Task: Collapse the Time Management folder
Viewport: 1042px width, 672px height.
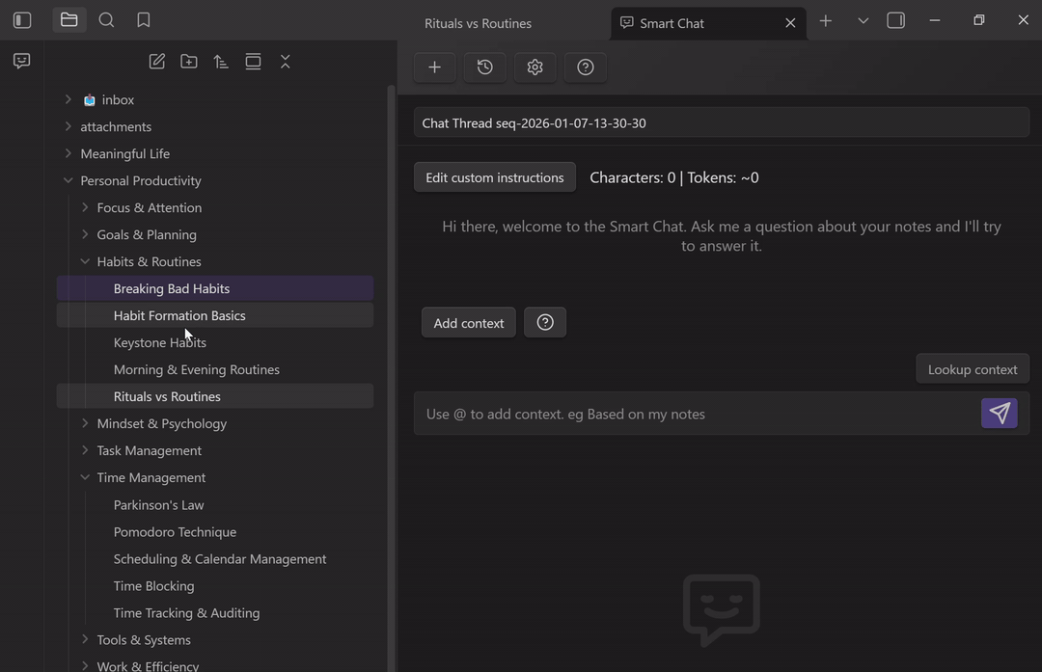Action: pos(85,477)
